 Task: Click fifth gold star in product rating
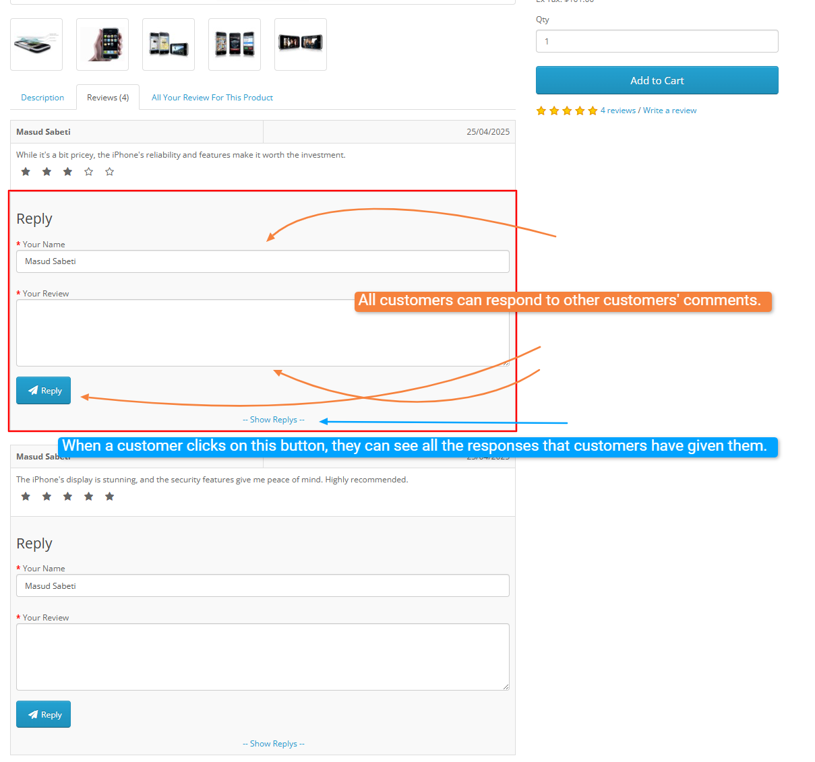(x=593, y=111)
